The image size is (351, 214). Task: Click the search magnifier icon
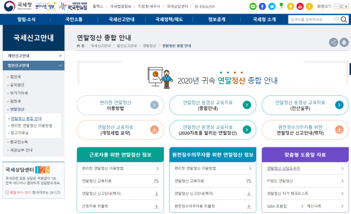click(343, 20)
